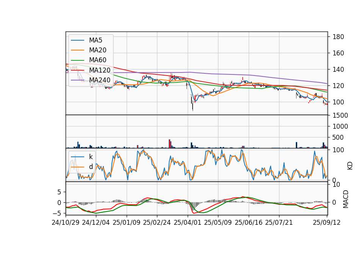The width and height of the screenshot is (364, 262).
Task: Click the 25/04/01 date axis label
Action: [188, 223]
